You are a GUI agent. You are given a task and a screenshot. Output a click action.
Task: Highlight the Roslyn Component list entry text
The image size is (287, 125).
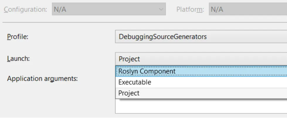147,71
